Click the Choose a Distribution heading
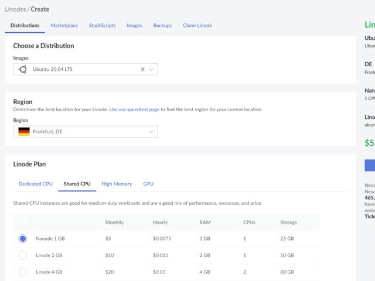 click(43, 46)
